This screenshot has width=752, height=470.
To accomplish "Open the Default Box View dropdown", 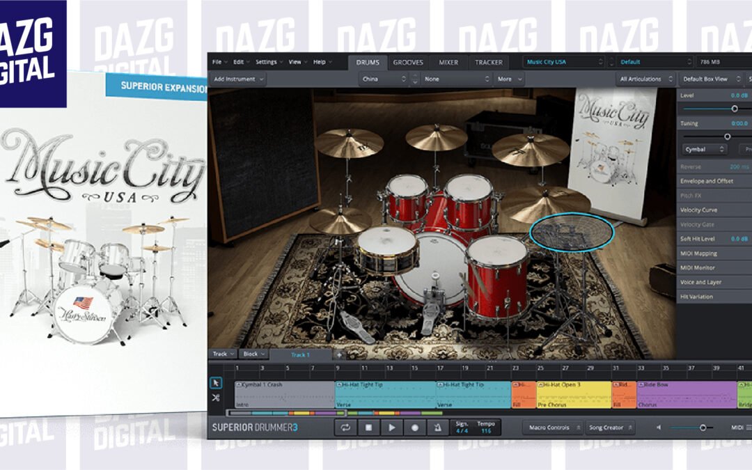I will pyautogui.click(x=711, y=79).
